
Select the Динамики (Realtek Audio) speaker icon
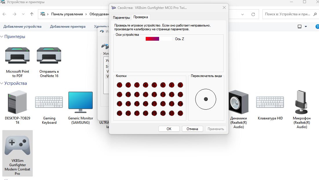[238, 102]
